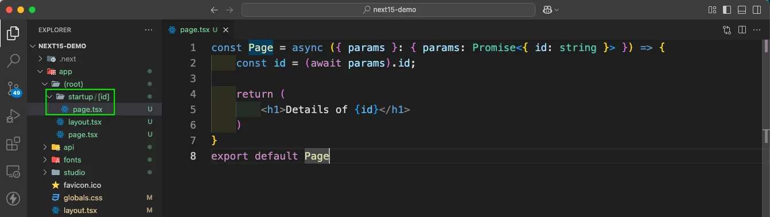Open editor more actions ellipsis
This screenshot has width=770, height=217.
click(x=757, y=30)
